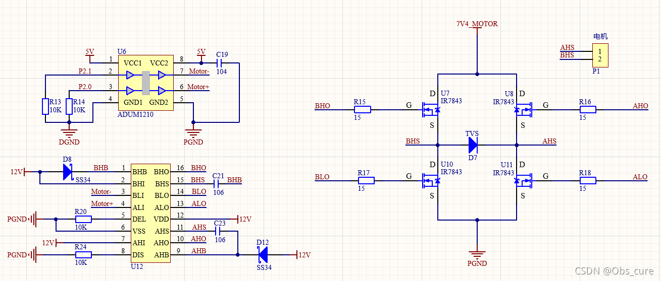This screenshot has width=661, height=281.
Task: Click the DGND ground symbol
Action: (x=69, y=133)
